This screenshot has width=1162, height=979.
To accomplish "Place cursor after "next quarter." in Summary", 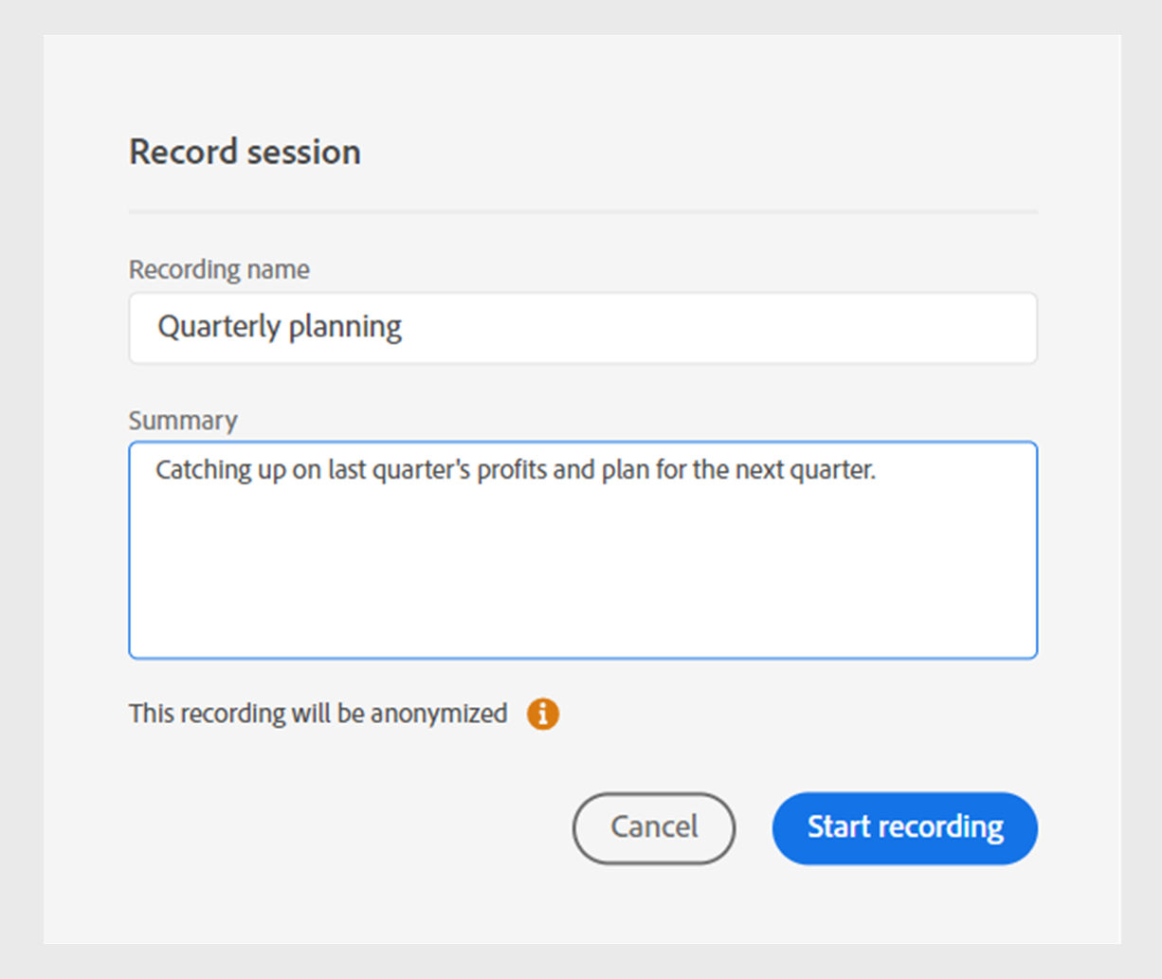I will pyautogui.click(x=878, y=470).
